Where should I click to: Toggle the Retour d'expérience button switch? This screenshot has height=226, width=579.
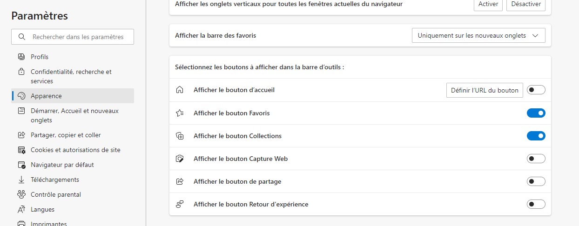click(x=536, y=204)
